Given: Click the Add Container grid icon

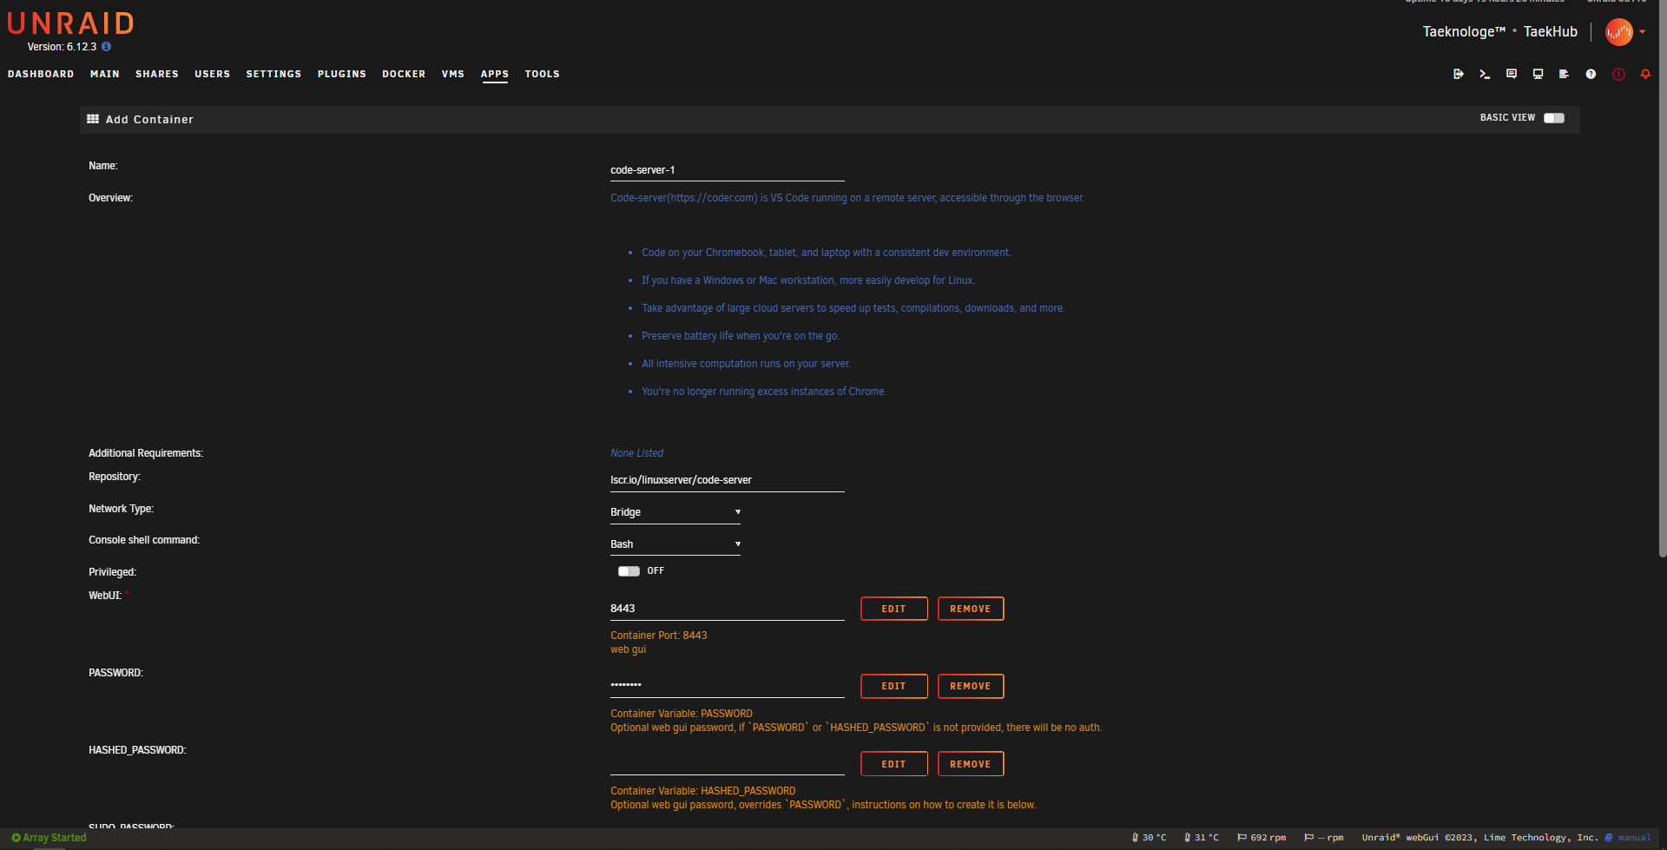Looking at the screenshot, I should [93, 119].
